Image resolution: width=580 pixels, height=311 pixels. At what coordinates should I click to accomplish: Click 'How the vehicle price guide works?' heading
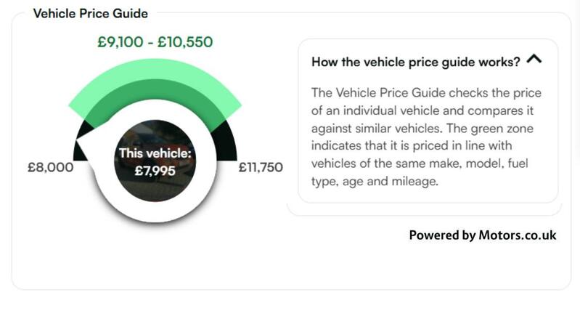(x=416, y=62)
